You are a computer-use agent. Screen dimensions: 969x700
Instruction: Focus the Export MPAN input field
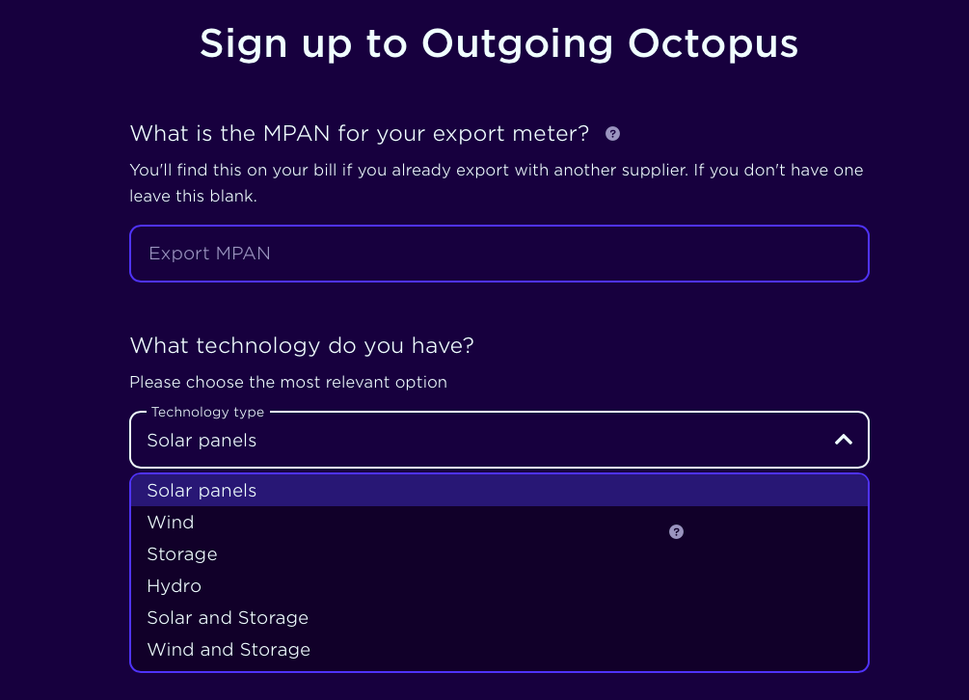tap(499, 254)
